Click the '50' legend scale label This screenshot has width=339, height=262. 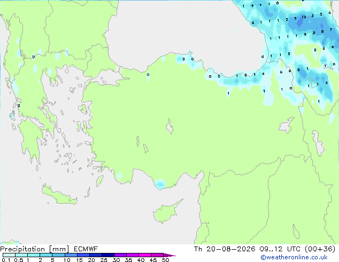[x=166, y=260]
